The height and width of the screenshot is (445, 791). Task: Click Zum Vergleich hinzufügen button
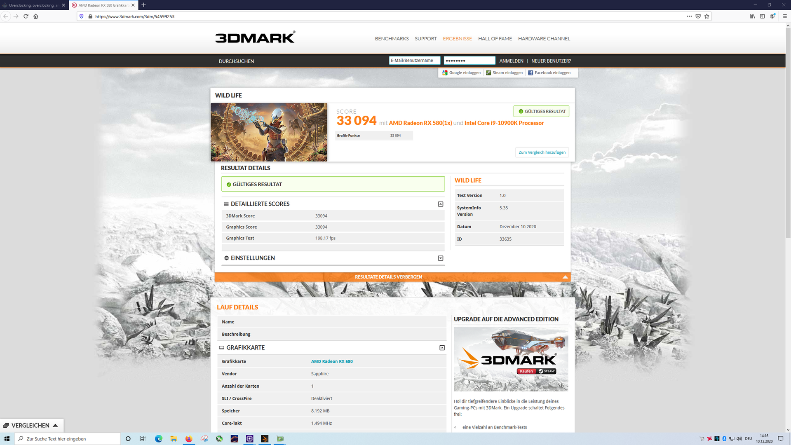[x=542, y=152]
